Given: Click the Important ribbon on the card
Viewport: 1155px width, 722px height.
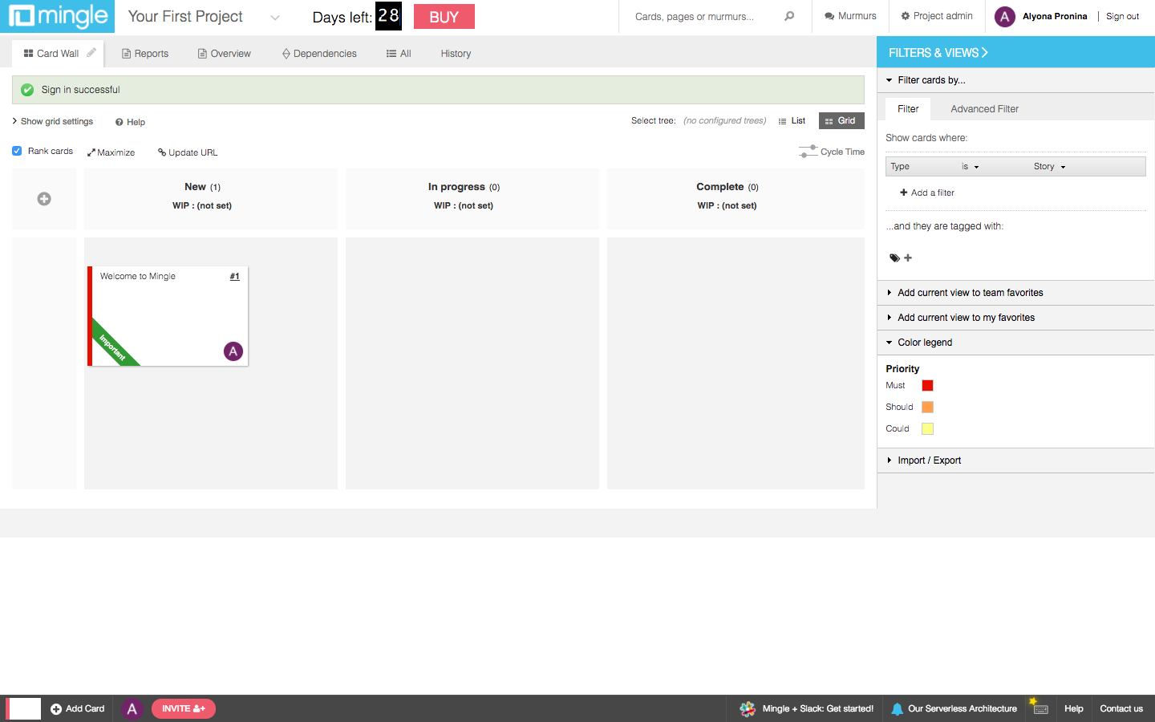Looking at the screenshot, I should [113, 345].
